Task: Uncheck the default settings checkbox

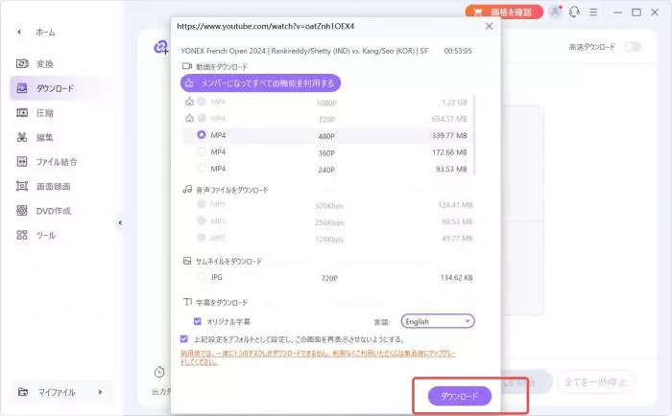Action: pos(184,339)
